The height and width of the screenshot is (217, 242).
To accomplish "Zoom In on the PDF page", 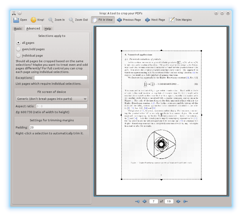I will coord(56,20).
